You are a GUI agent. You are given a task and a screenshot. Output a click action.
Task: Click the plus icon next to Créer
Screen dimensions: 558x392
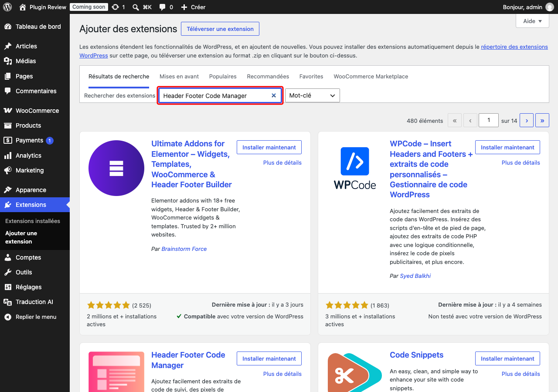coord(184,7)
